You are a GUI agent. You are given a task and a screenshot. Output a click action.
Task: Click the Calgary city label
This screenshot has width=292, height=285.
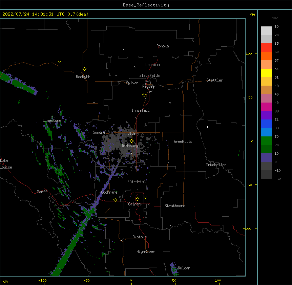(135, 204)
